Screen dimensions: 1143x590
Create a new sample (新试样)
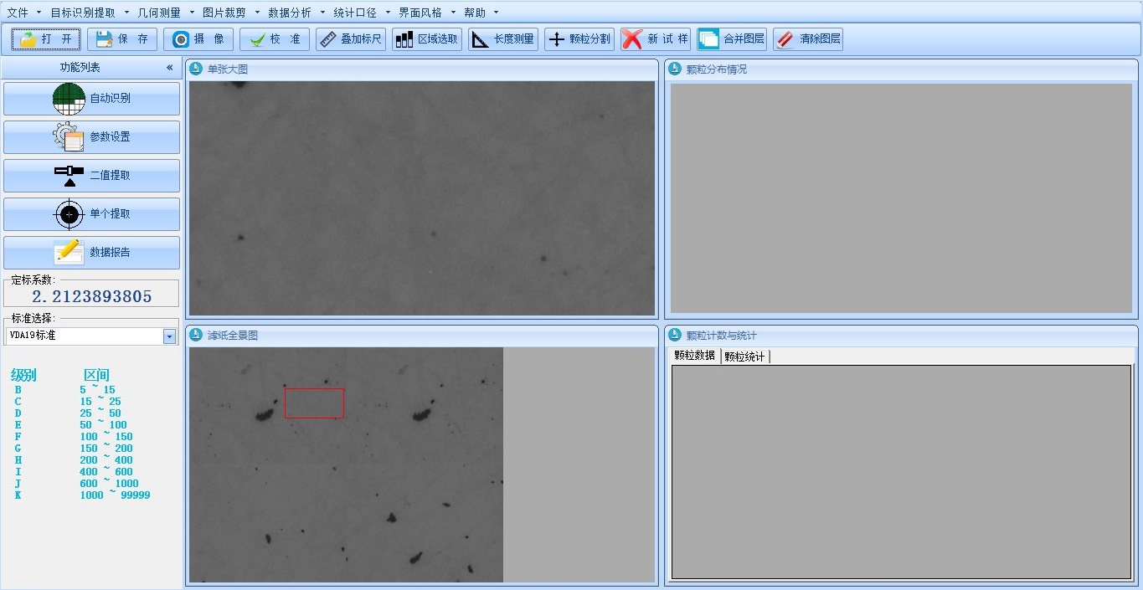coord(656,39)
